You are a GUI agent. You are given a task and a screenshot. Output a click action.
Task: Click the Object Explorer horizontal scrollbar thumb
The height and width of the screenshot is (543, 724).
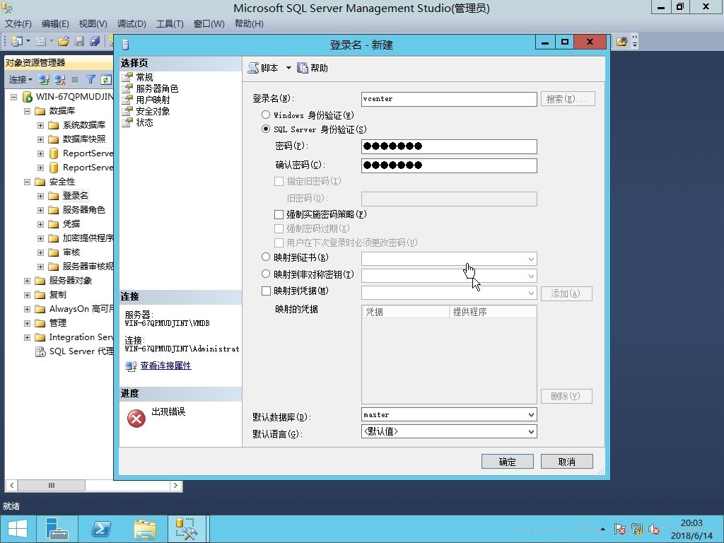(x=51, y=485)
